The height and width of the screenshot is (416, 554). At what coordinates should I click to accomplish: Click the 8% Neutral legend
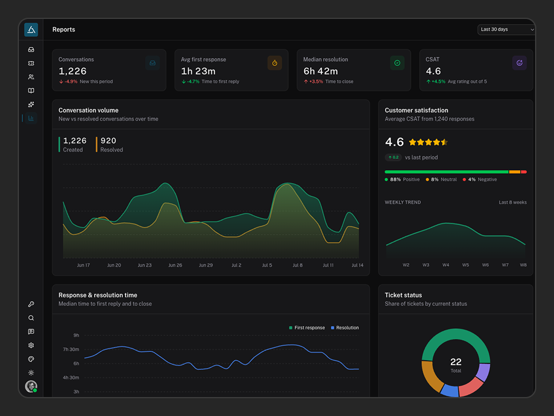tap(441, 180)
